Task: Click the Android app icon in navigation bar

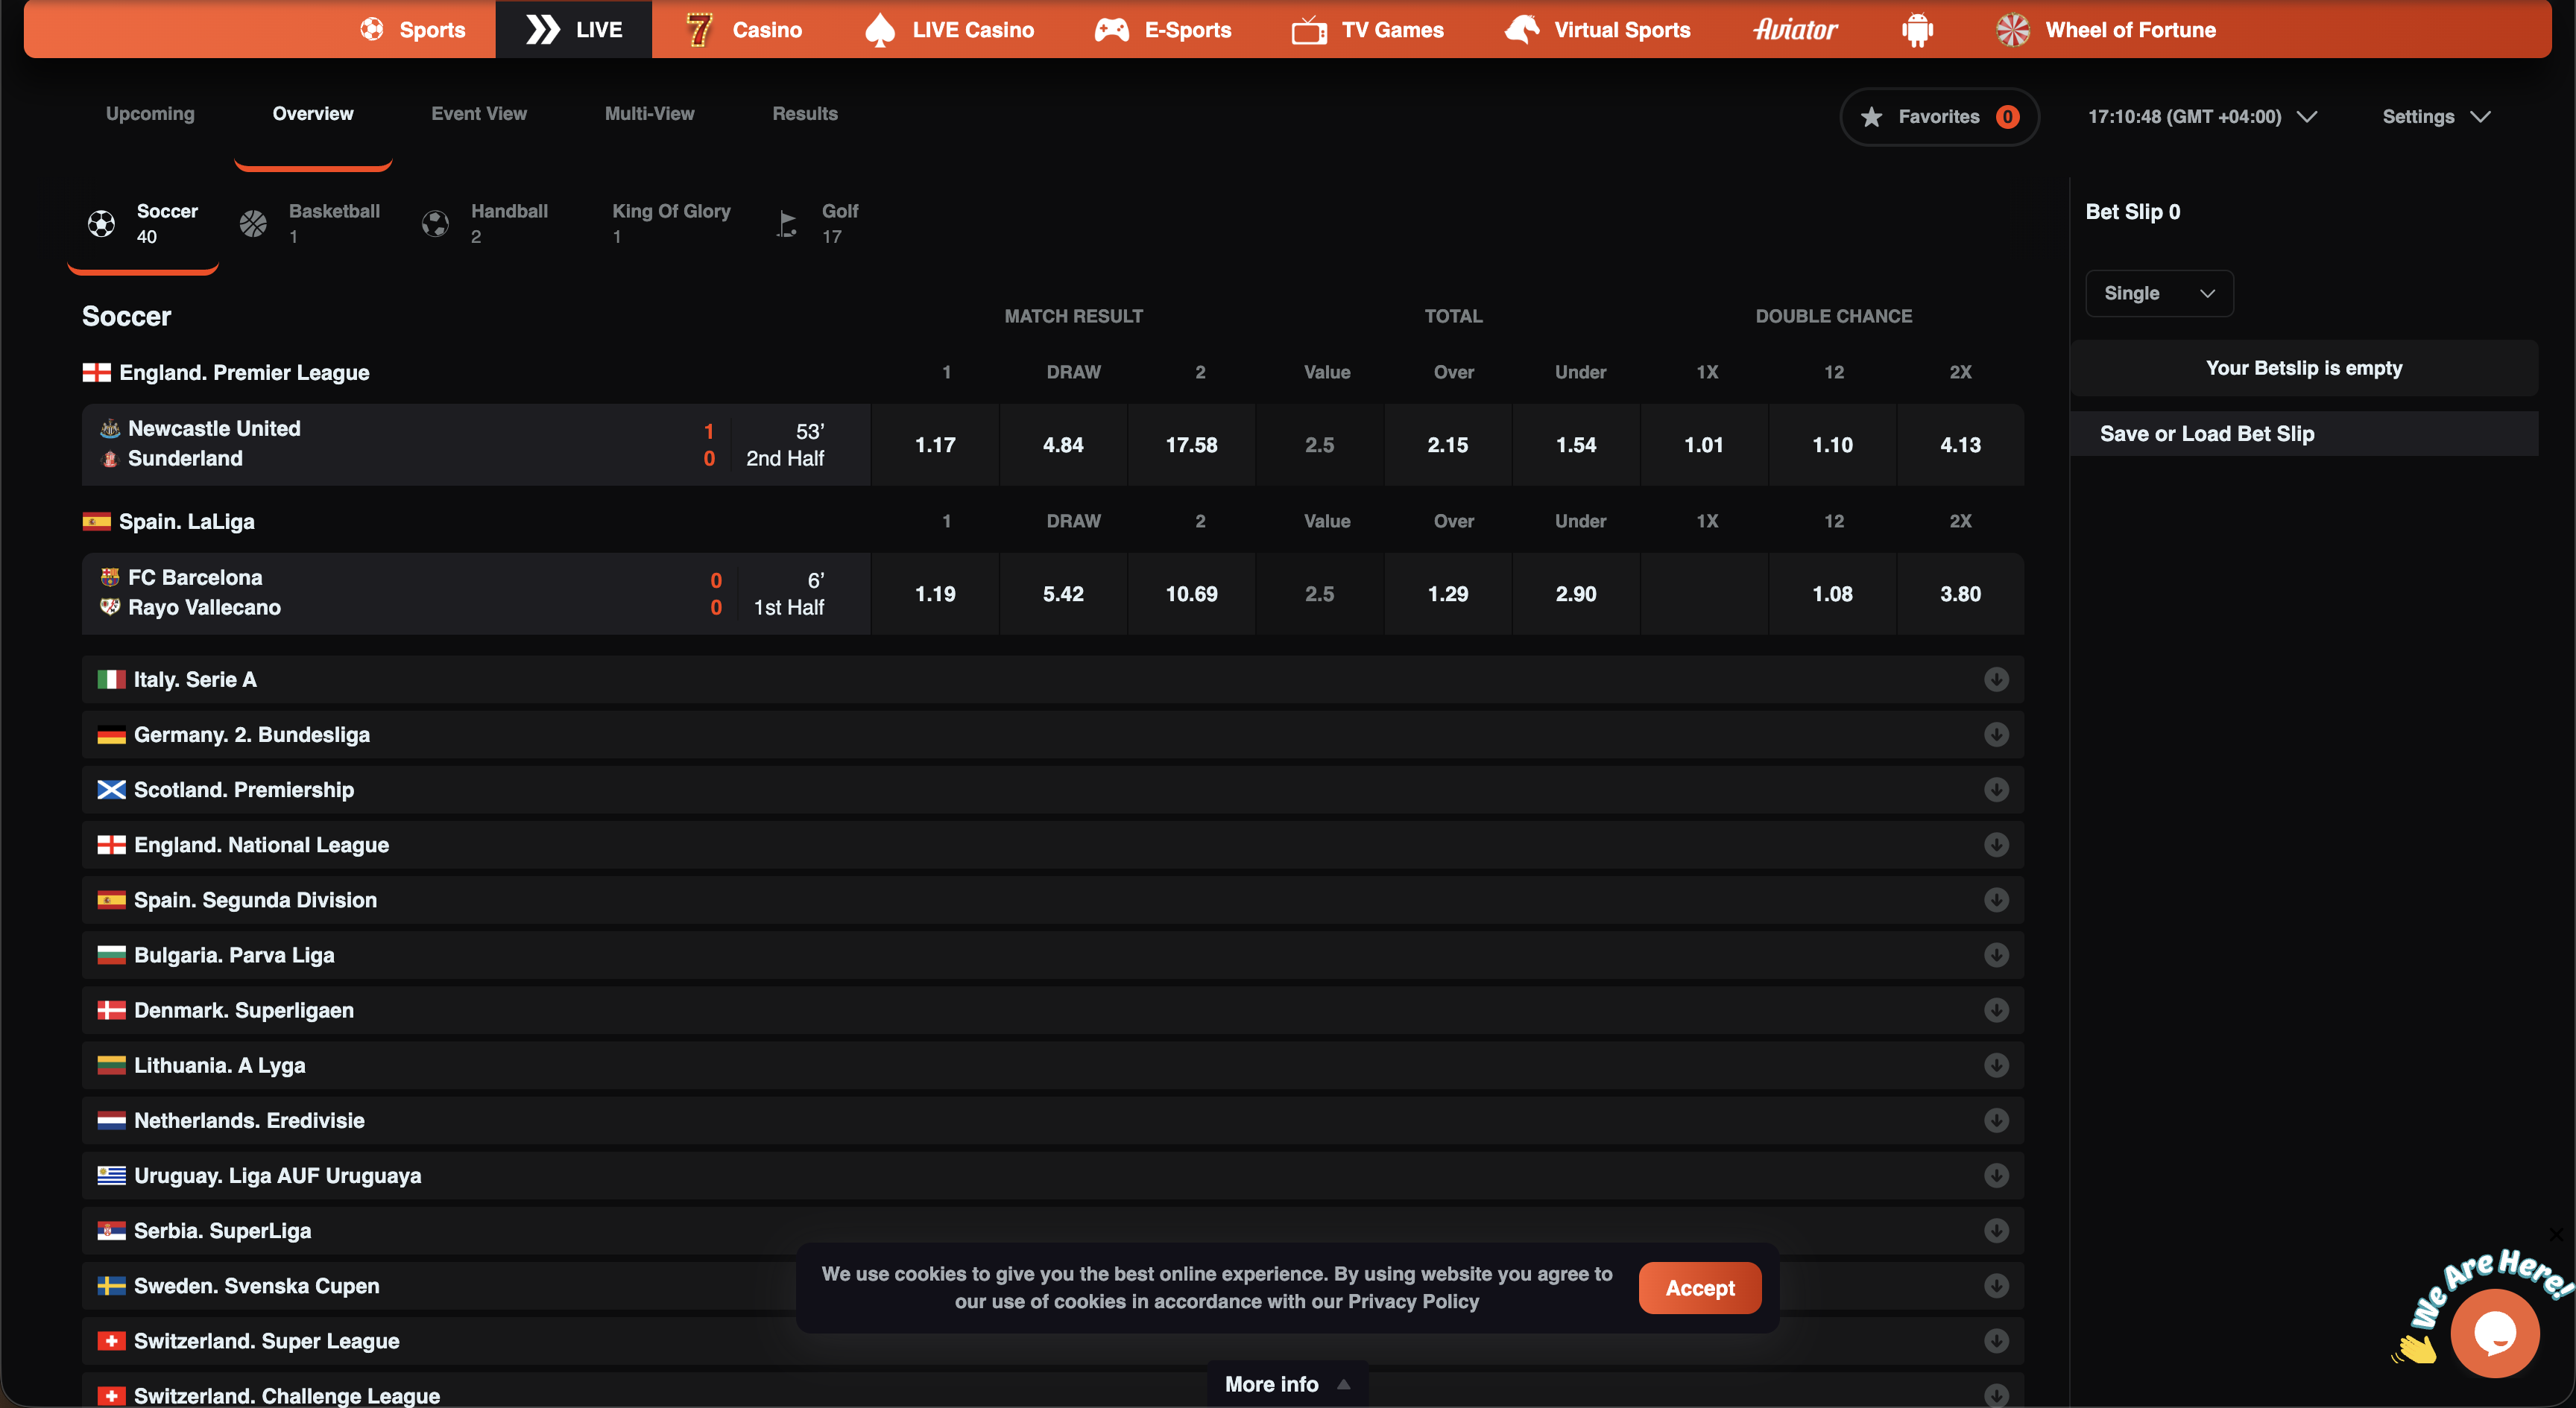Action: pyautogui.click(x=1916, y=30)
